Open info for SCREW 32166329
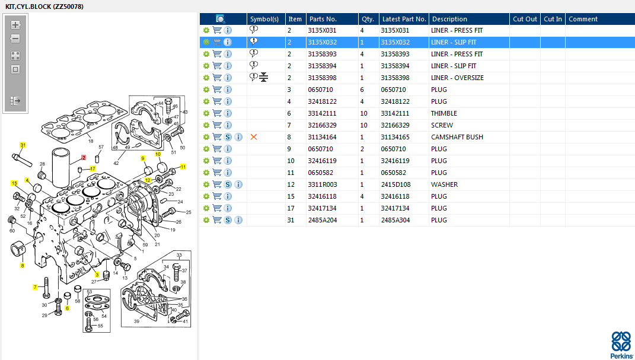This screenshot has height=360, width=635. tap(228, 125)
